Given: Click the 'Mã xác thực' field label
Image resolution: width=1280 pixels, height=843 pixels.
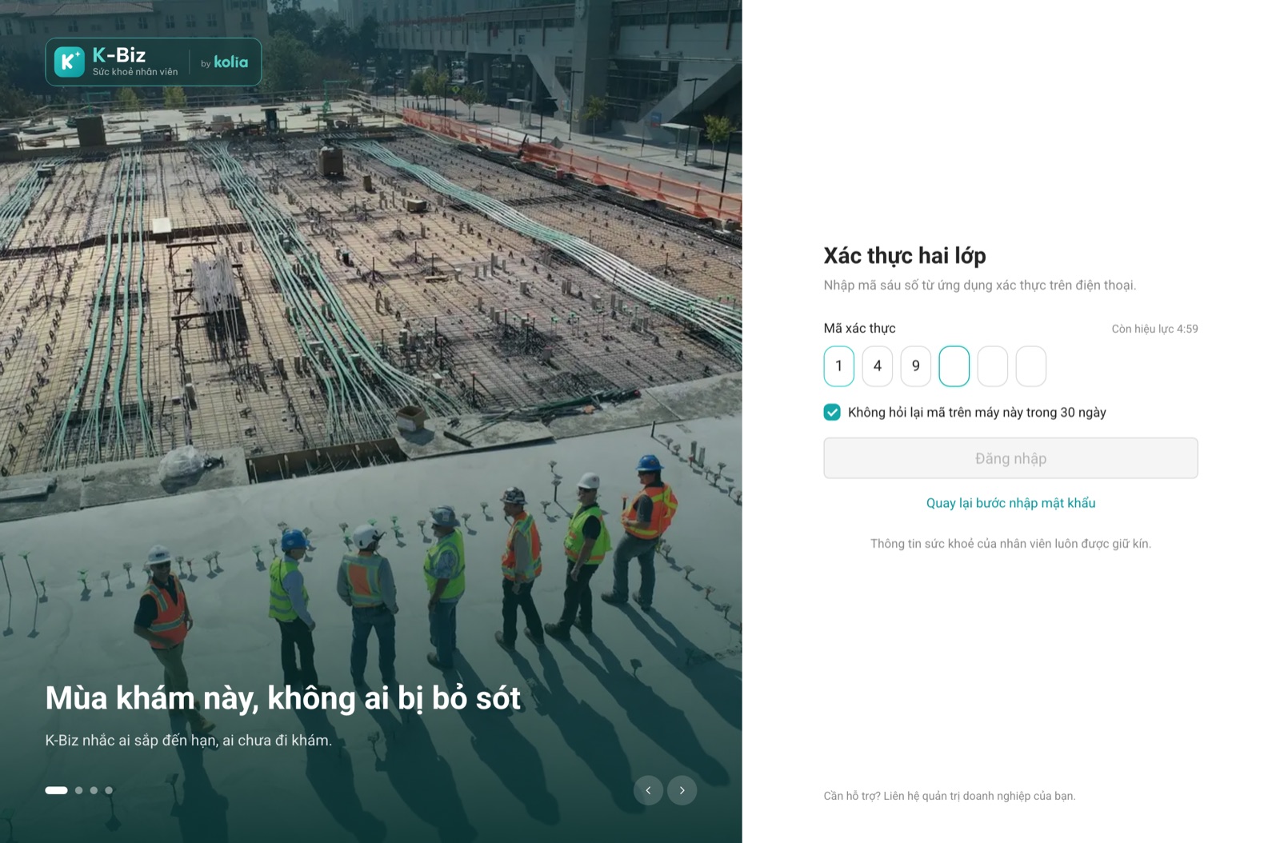Looking at the screenshot, I should 859,328.
